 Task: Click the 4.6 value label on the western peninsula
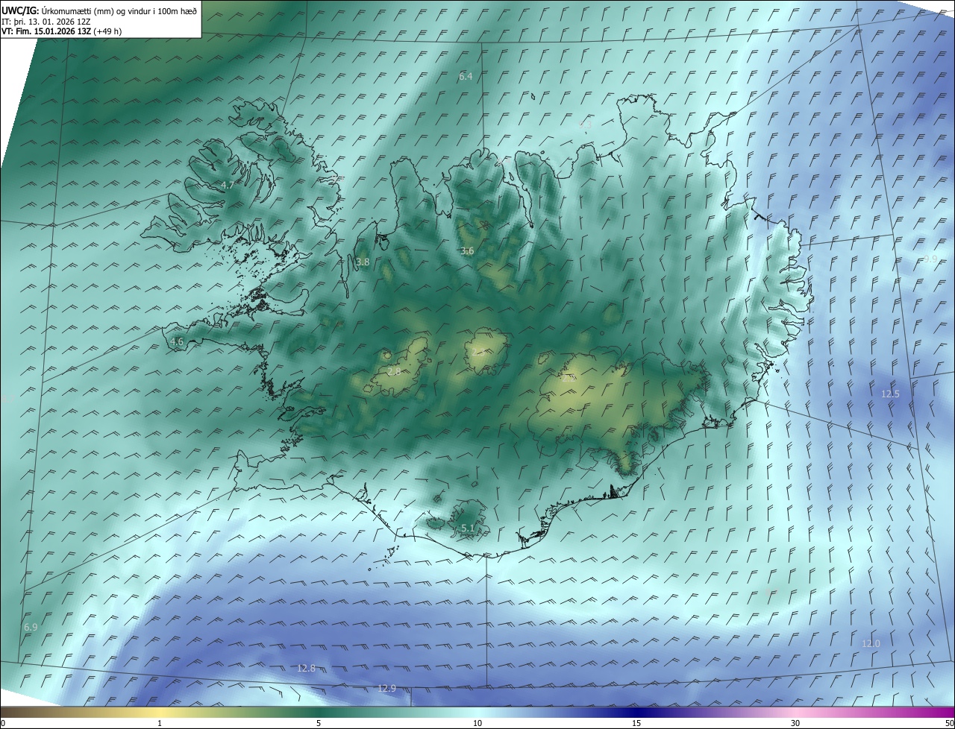[x=177, y=341]
